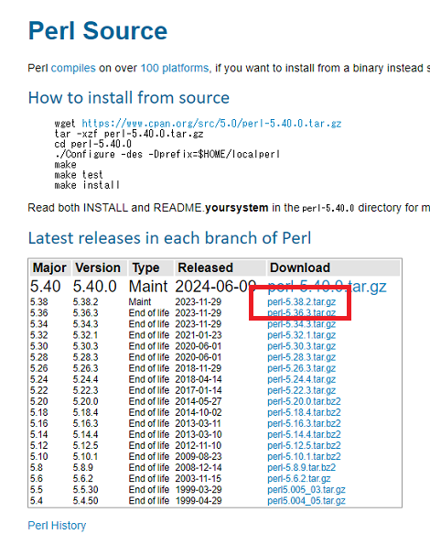Download perl-5.24.4.tar.gz

pyautogui.click(x=301, y=379)
